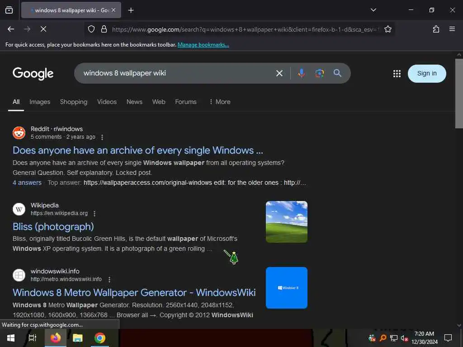The height and width of the screenshot is (347, 463).
Task: Click the Sign in button
Action: coord(427,74)
